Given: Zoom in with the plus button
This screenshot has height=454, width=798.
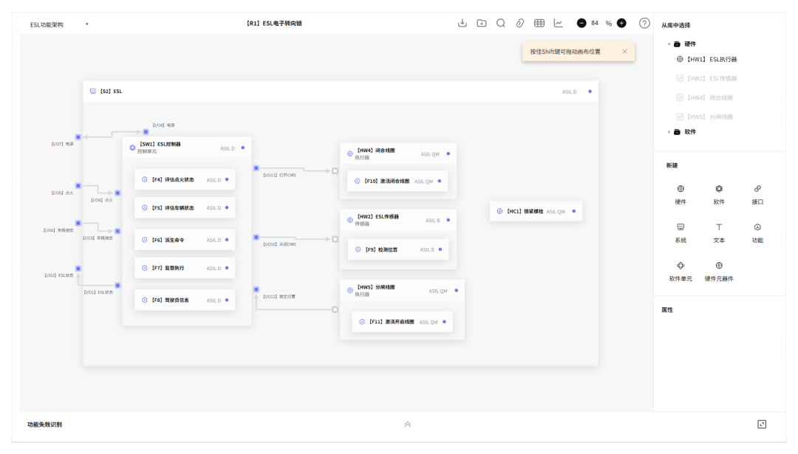Looking at the screenshot, I should 621,23.
